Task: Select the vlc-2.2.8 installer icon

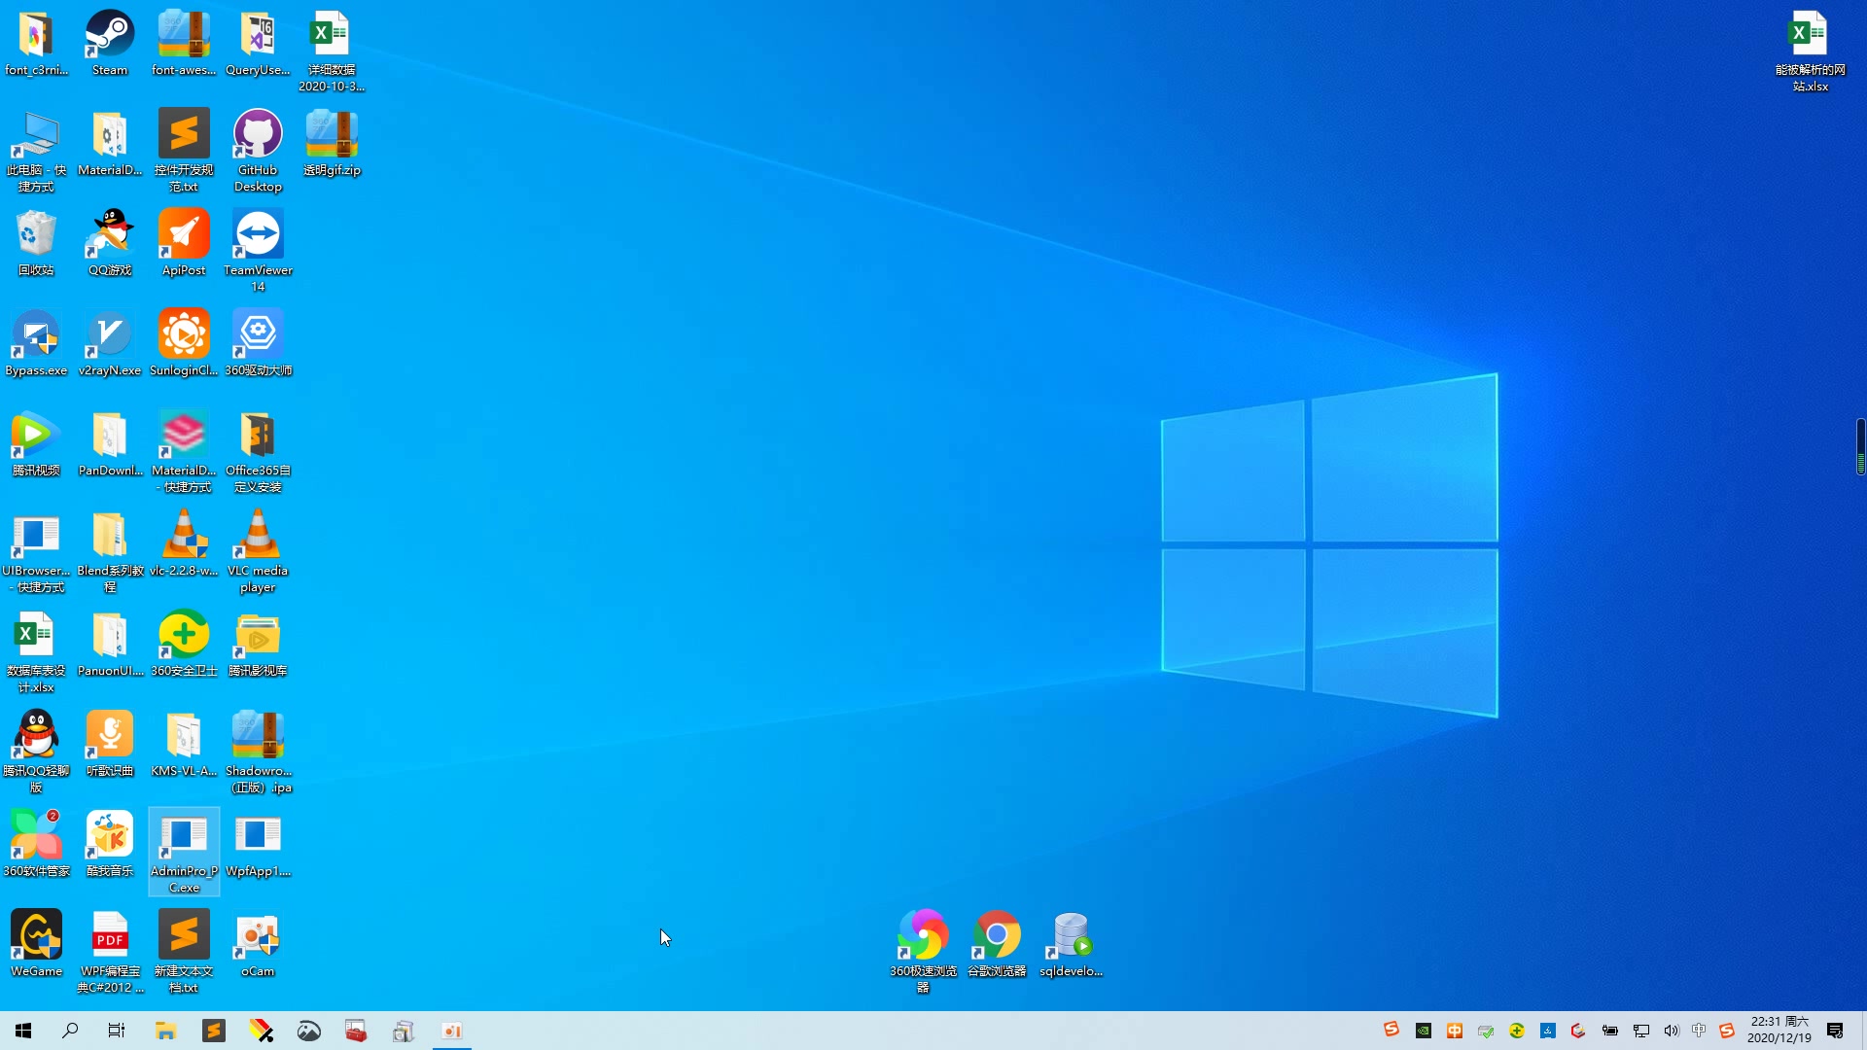Action: (184, 544)
